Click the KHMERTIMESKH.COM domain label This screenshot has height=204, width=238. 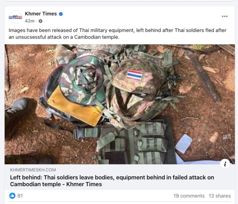(x=33, y=170)
